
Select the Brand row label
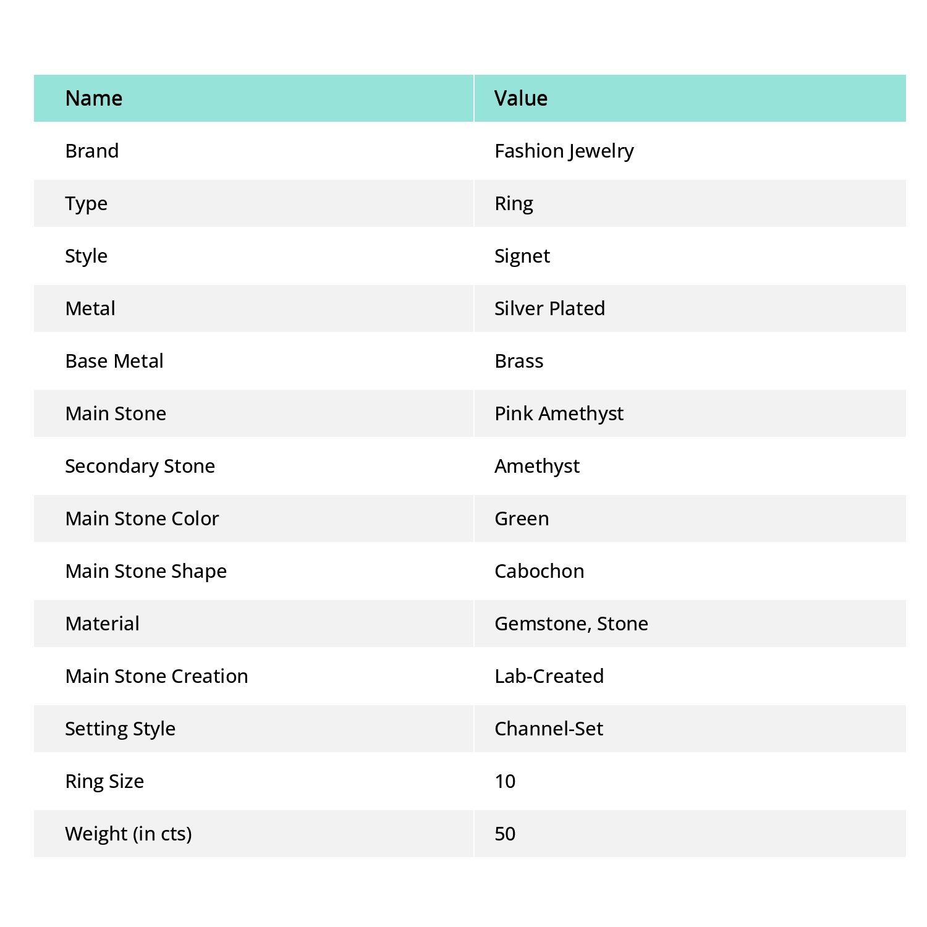click(x=92, y=151)
